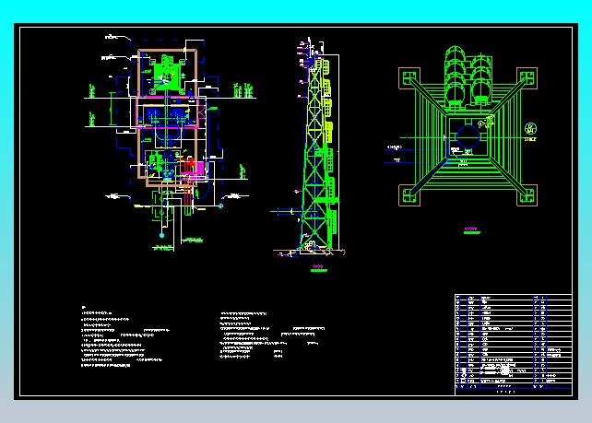Pick the cyan filled dot below the layout drawing

(162, 236)
